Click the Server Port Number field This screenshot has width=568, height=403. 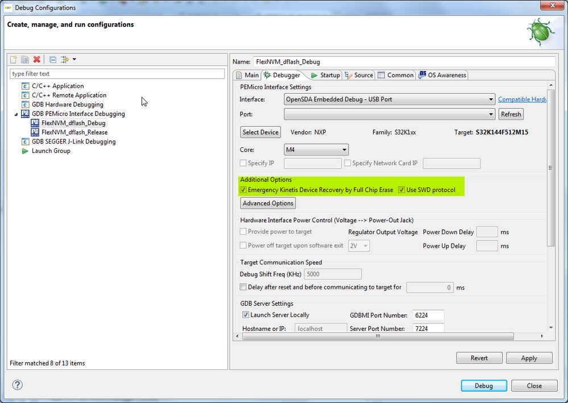[x=428, y=328]
